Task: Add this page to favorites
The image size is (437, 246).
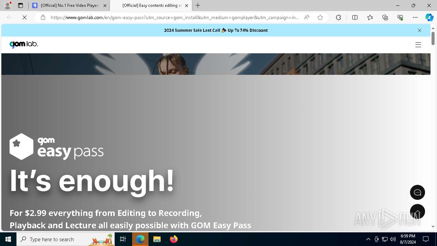Action: point(320,17)
